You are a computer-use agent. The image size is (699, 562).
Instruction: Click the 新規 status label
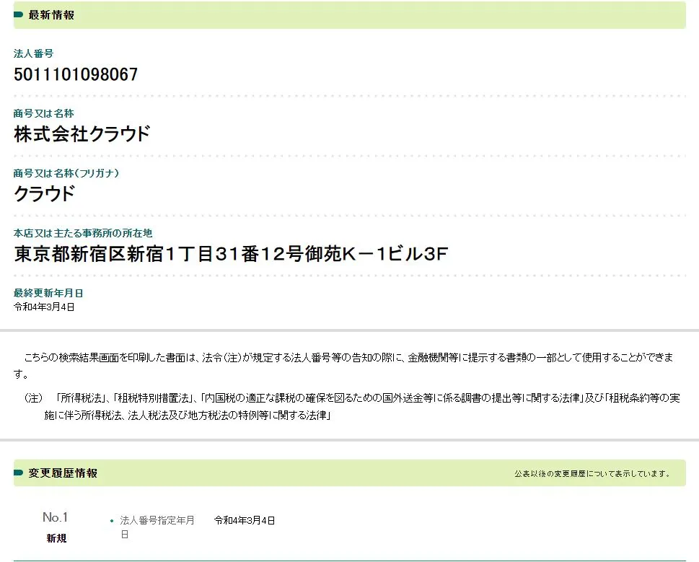pyautogui.click(x=56, y=538)
